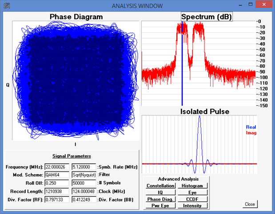Image resolution: width=275 pixels, height=214 pixels.
Task: Select the Phase Diag. button
Action: (160, 199)
